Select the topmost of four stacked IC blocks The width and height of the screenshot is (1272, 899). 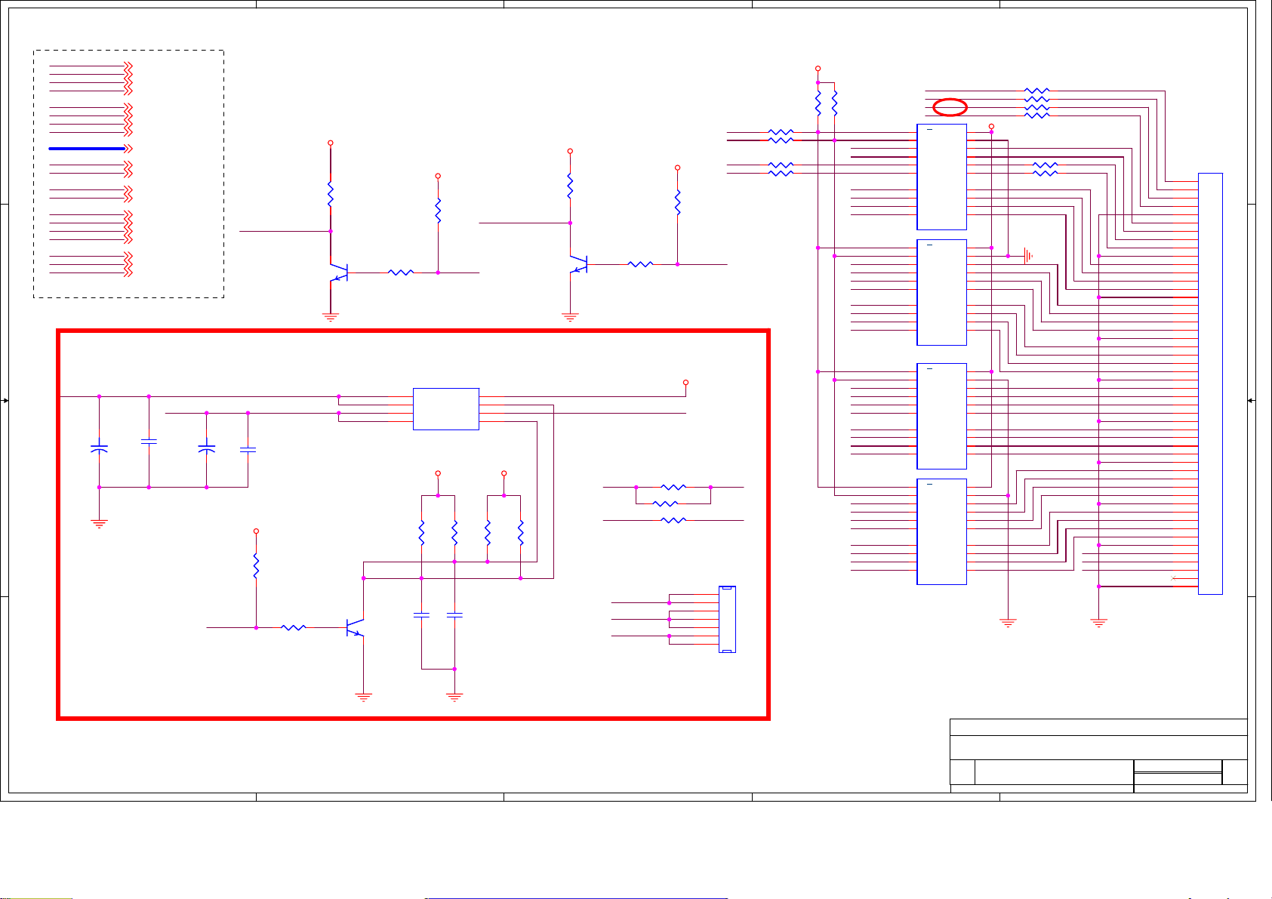click(941, 177)
